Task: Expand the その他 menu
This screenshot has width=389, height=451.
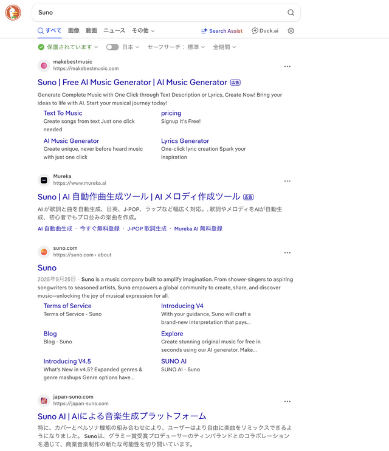Action: (143, 30)
